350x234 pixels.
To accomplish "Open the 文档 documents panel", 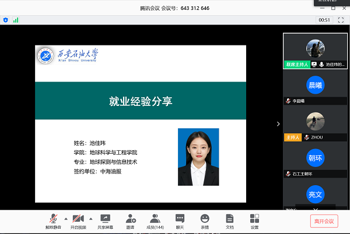I will [x=230, y=221].
